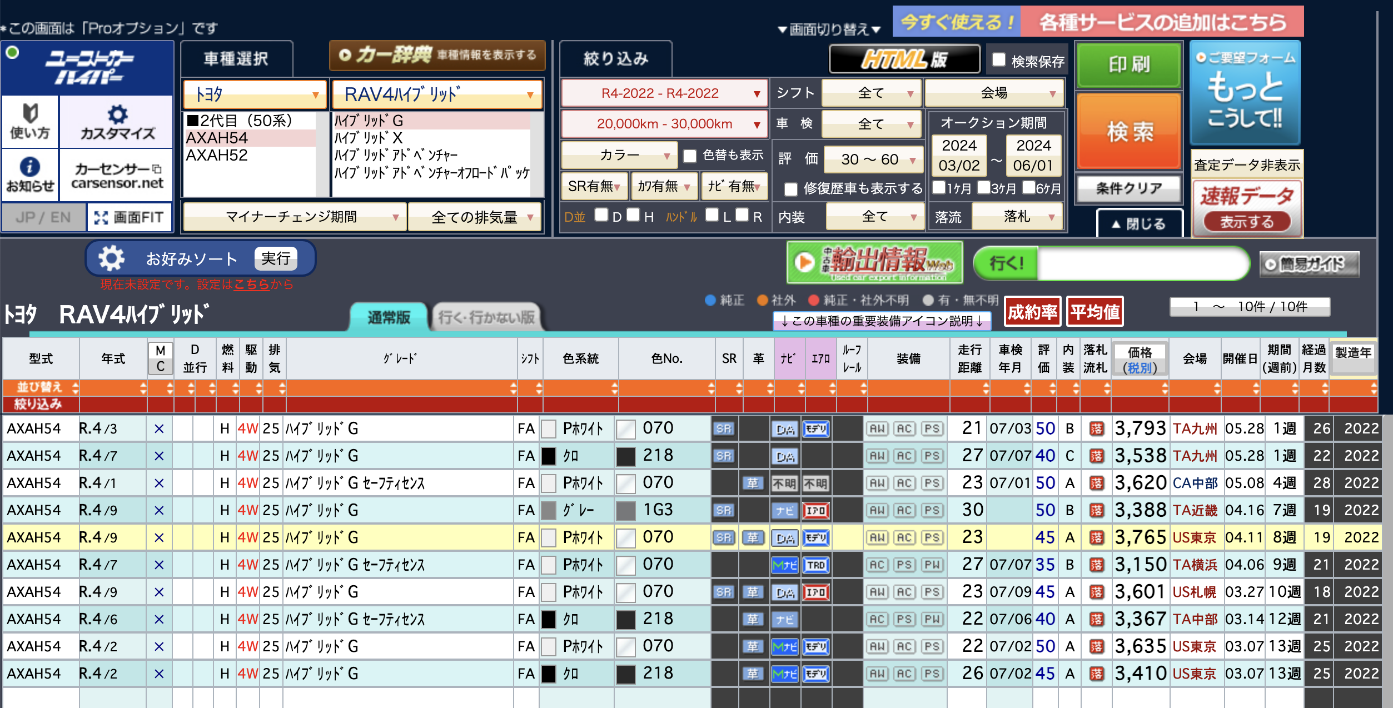
Task: Toggle the 色替も表示 checkbox
Action: pyautogui.click(x=690, y=156)
